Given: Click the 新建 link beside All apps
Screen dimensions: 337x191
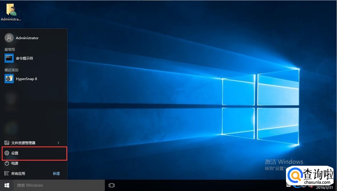Looking at the screenshot, I should [x=56, y=174].
